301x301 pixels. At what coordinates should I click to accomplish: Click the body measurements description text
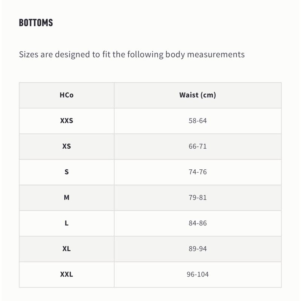[x=132, y=54]
